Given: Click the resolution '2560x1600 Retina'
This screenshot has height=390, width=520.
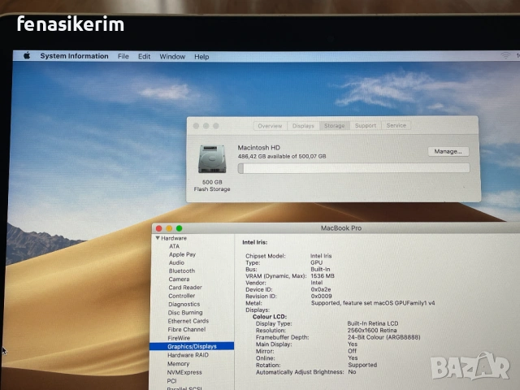Looking at the screenshot, I should pos(372,331).
